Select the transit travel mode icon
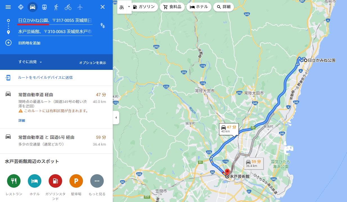The width and height of the screenshot is (347, 202). pyautogui.click(x=44, y=7)
